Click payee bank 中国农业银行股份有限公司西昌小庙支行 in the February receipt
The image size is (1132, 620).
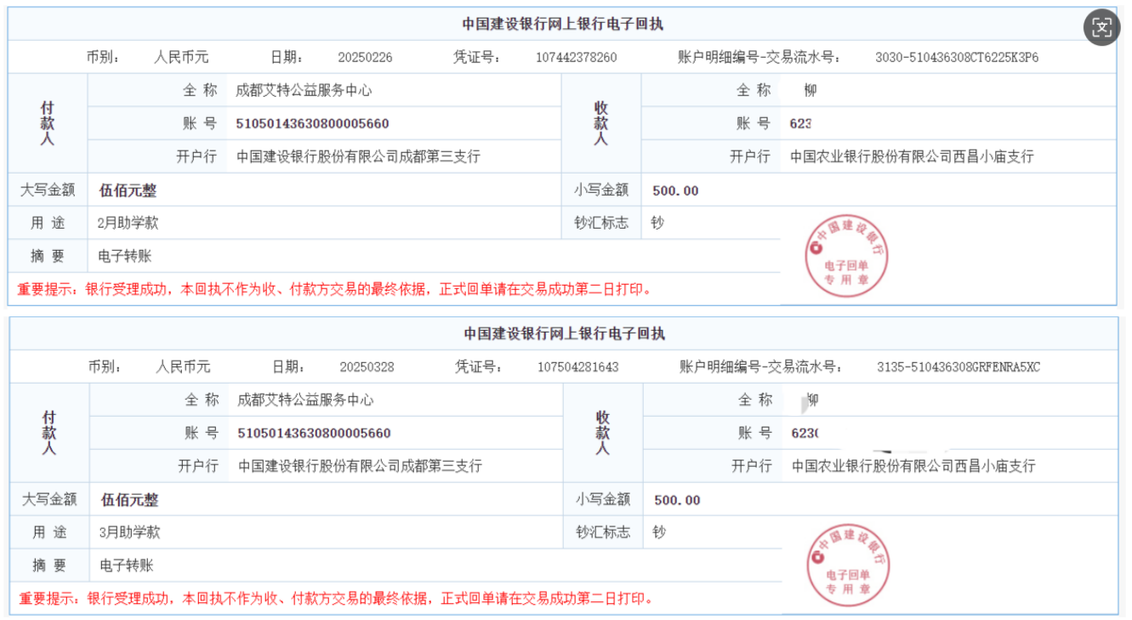tap(912, 156)
